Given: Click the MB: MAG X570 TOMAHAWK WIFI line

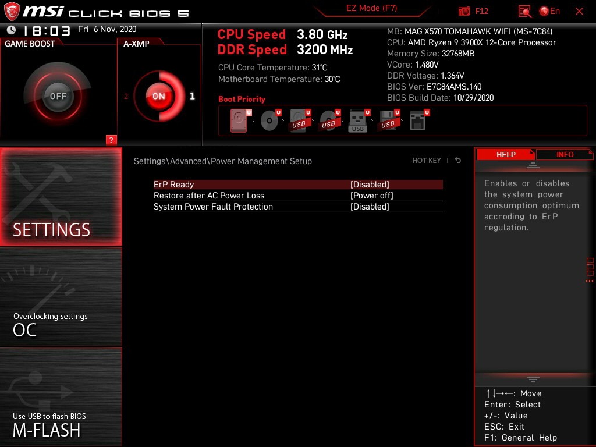Looking at the screenshot, I should 470,31.
